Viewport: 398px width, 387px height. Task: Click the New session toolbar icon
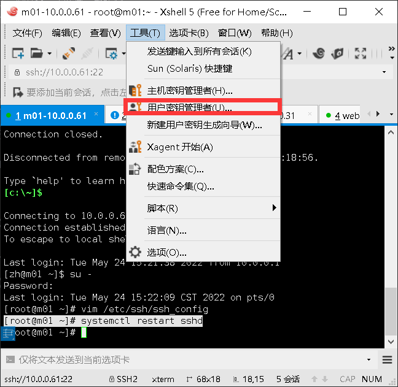coord(18,53)
